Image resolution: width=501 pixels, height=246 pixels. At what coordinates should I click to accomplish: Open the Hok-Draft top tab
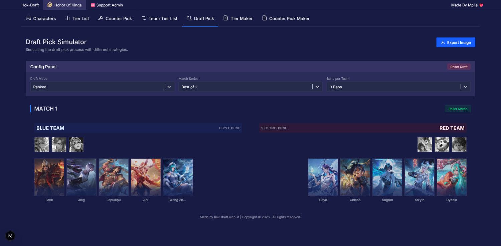coord(30,5)
